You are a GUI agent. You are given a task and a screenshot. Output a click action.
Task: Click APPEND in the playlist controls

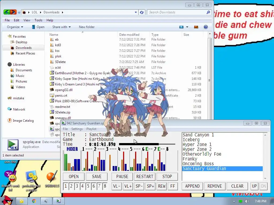pos(192,186)
